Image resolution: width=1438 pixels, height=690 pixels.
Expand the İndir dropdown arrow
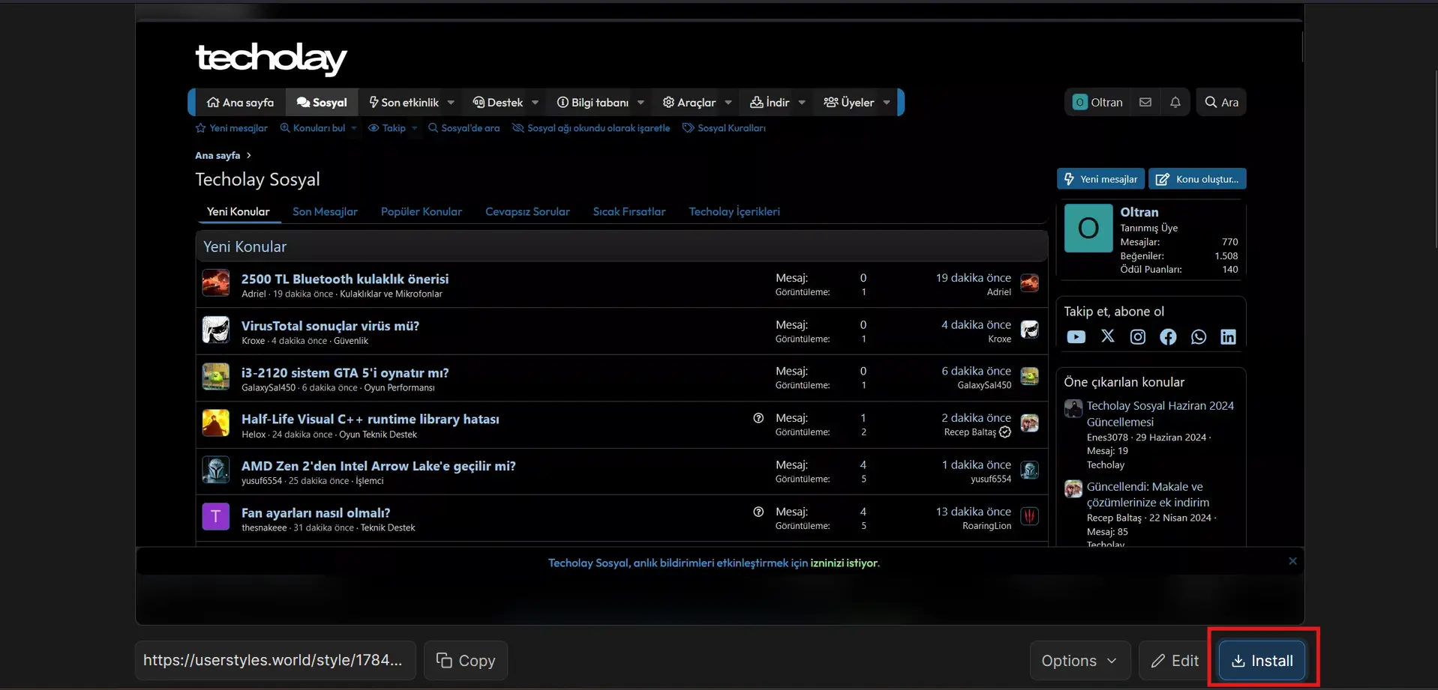click(x=801, y=103)
